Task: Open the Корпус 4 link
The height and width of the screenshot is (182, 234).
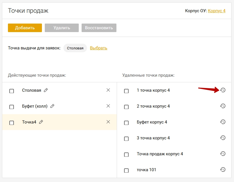Action: [x=216, y=11]
